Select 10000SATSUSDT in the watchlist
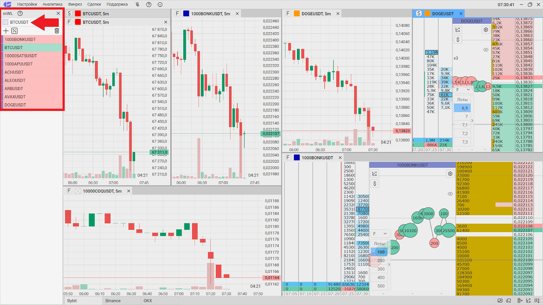 pos(33,56)
